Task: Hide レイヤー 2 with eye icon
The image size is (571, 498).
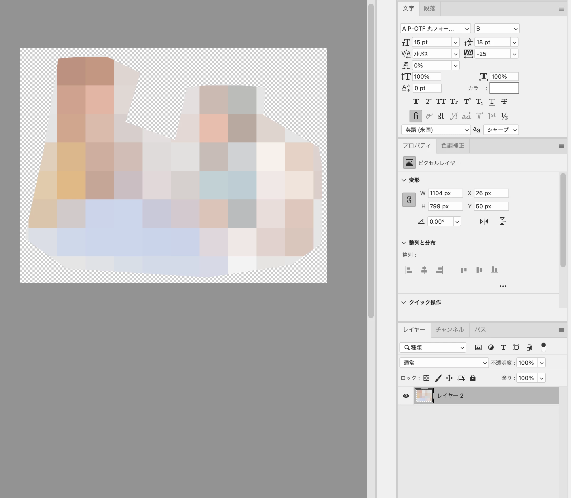Action: click(406, 396)
